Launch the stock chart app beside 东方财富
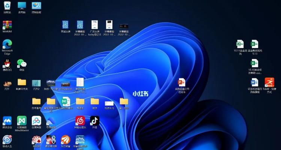281x150 pixels. (x=80, y=140)
